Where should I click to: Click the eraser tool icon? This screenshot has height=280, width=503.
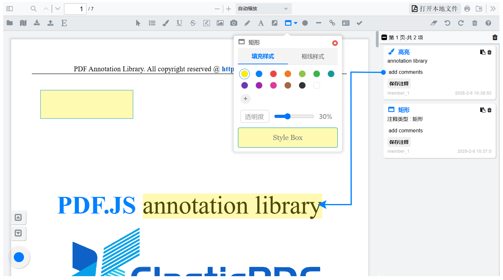(x=434, y=23)
